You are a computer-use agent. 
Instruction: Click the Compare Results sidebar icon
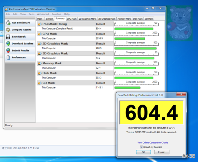click(8, 30)
